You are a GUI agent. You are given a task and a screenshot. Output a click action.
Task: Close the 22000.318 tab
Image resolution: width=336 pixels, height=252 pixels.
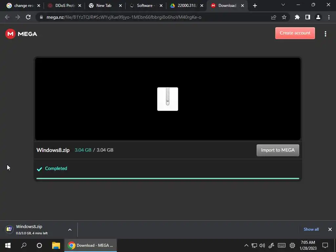pos(202,6)
